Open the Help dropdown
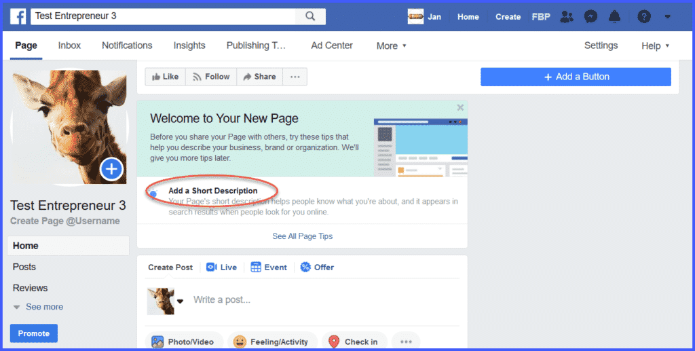This screenshot has width=695, height=351. click(655, 46)
